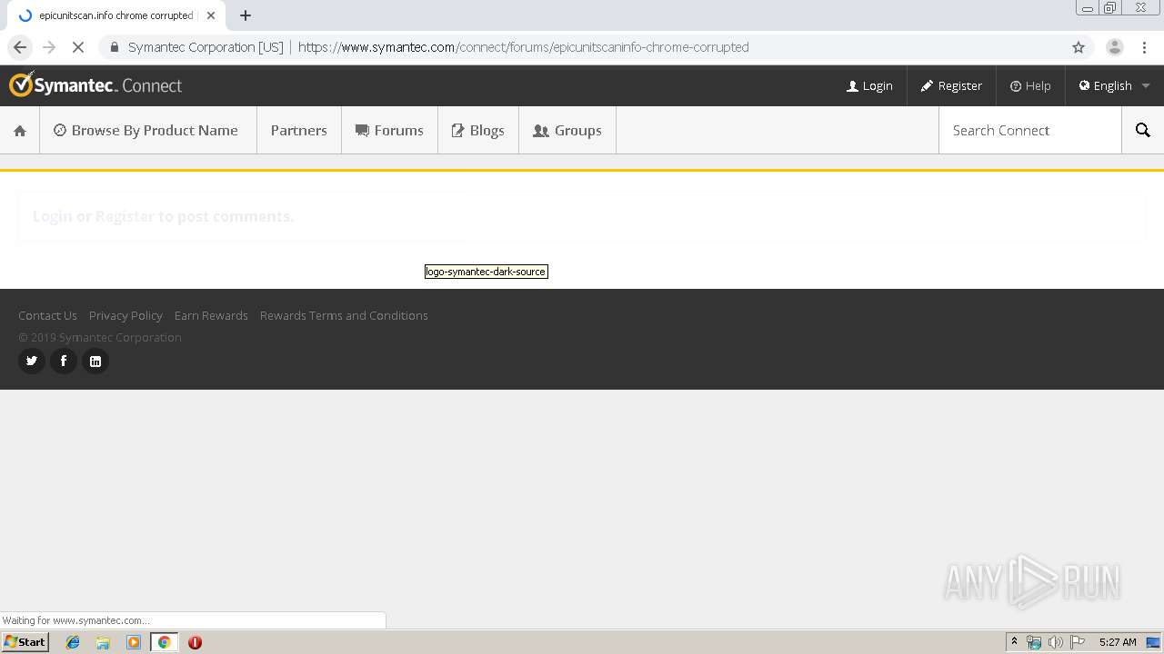
Task: Click the magnifying glass search button
Action: [1143, 130]
